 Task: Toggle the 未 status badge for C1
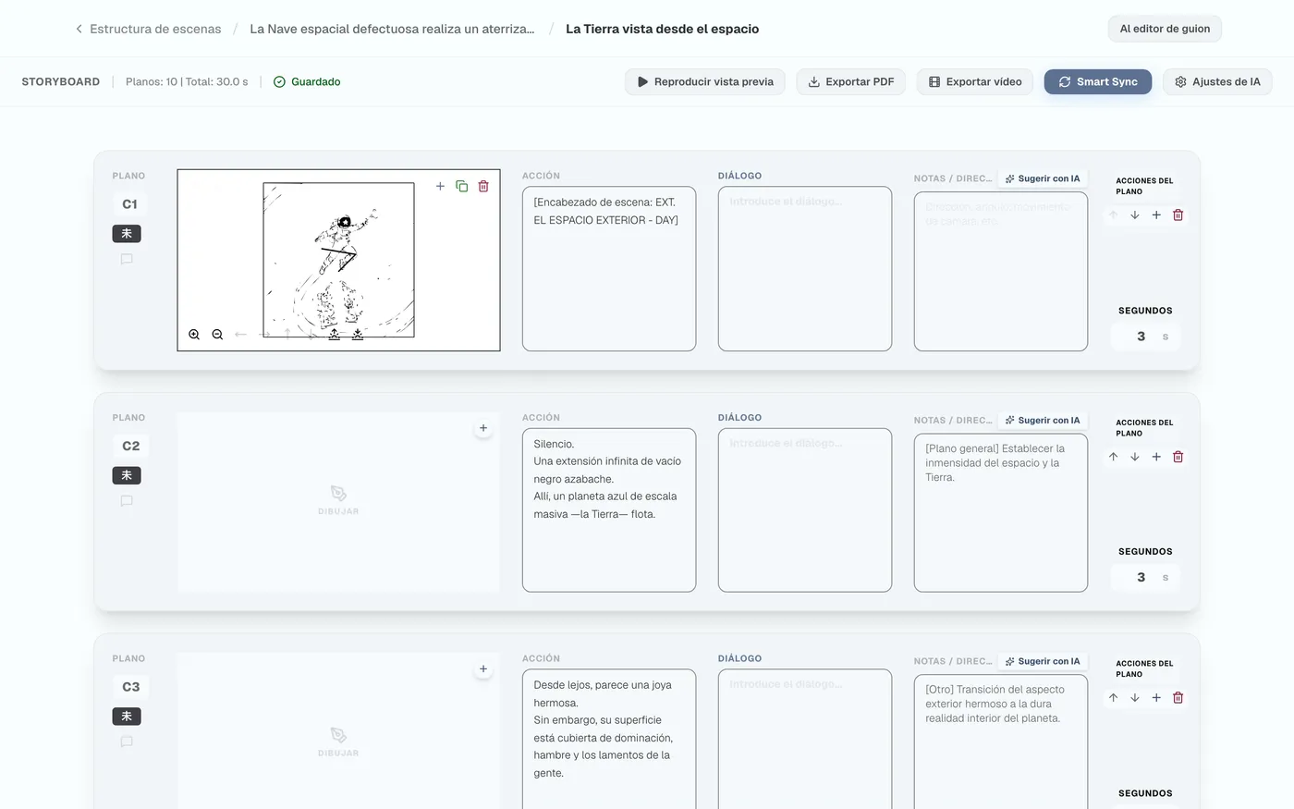click(127, 234)
